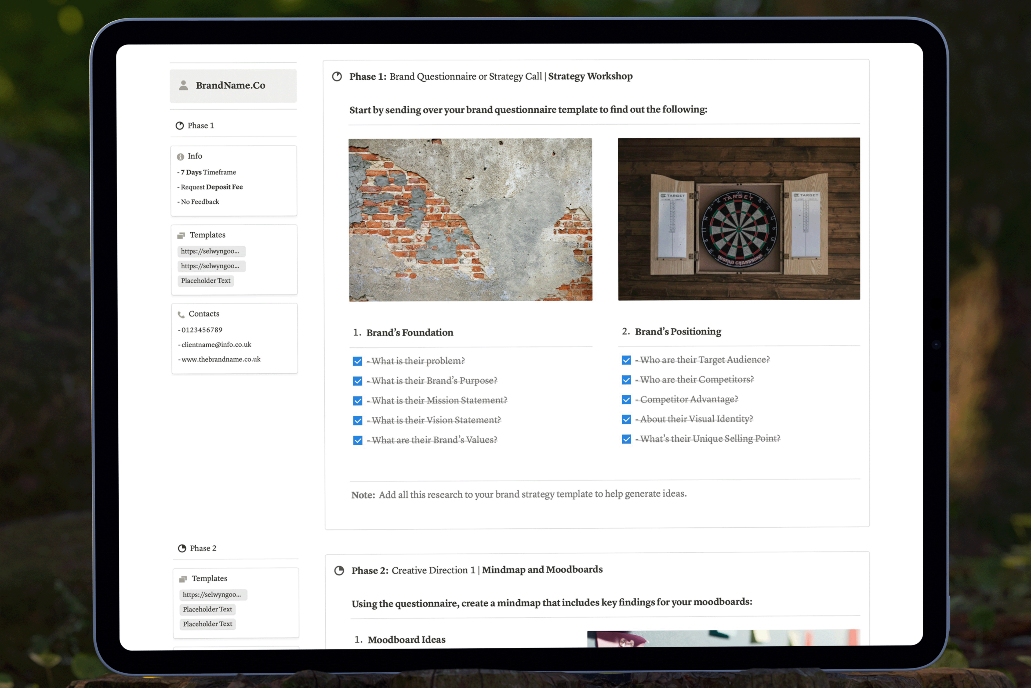Uncheck 'About their Visual Identity?' checkbox

point(626,419)
